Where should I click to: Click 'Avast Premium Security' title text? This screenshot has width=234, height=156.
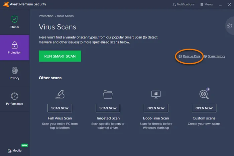pyautogui.click(x=28, y=4)
